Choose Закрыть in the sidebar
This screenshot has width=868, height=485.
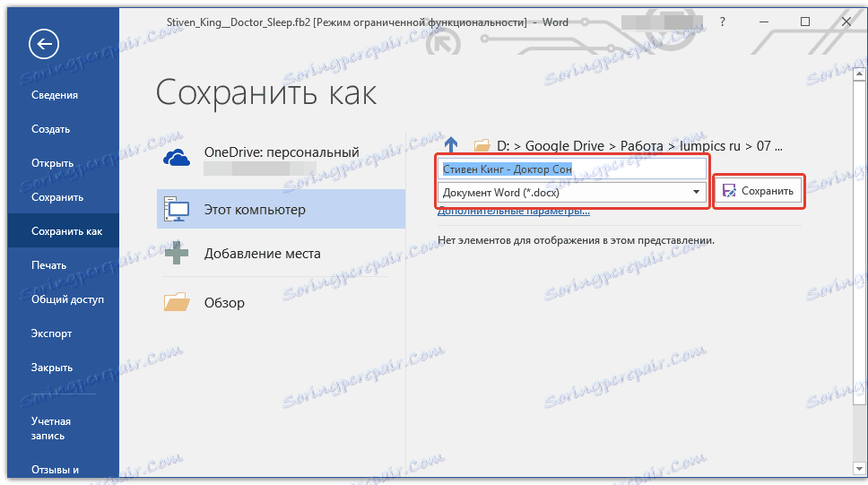click(x=51, y=368)
